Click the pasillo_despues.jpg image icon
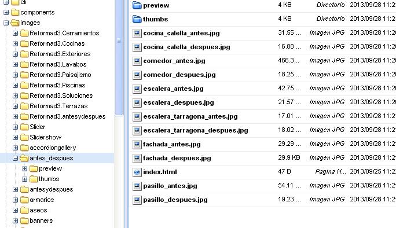This screenshot has width=396, height=228. pos(137,200)
